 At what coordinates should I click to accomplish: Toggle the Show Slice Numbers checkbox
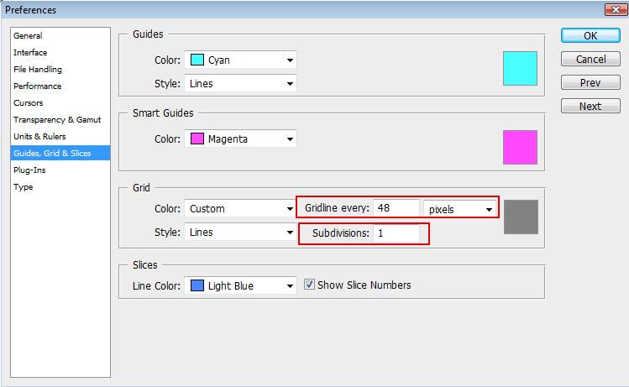click(309, 285)
